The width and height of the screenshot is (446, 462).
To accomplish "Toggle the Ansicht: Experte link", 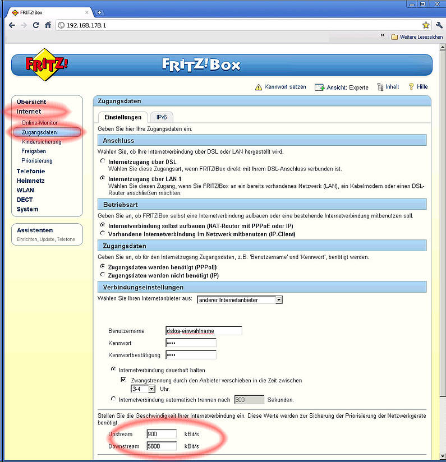I will point(348,87).
